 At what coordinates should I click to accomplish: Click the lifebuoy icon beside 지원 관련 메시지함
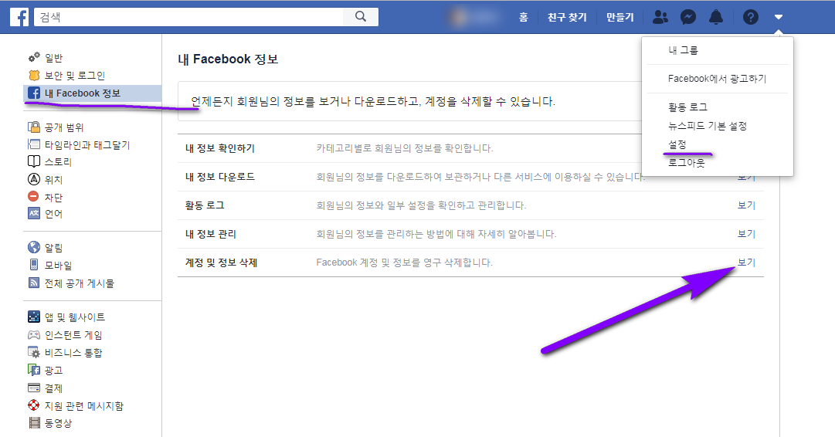tap(34, 405)
